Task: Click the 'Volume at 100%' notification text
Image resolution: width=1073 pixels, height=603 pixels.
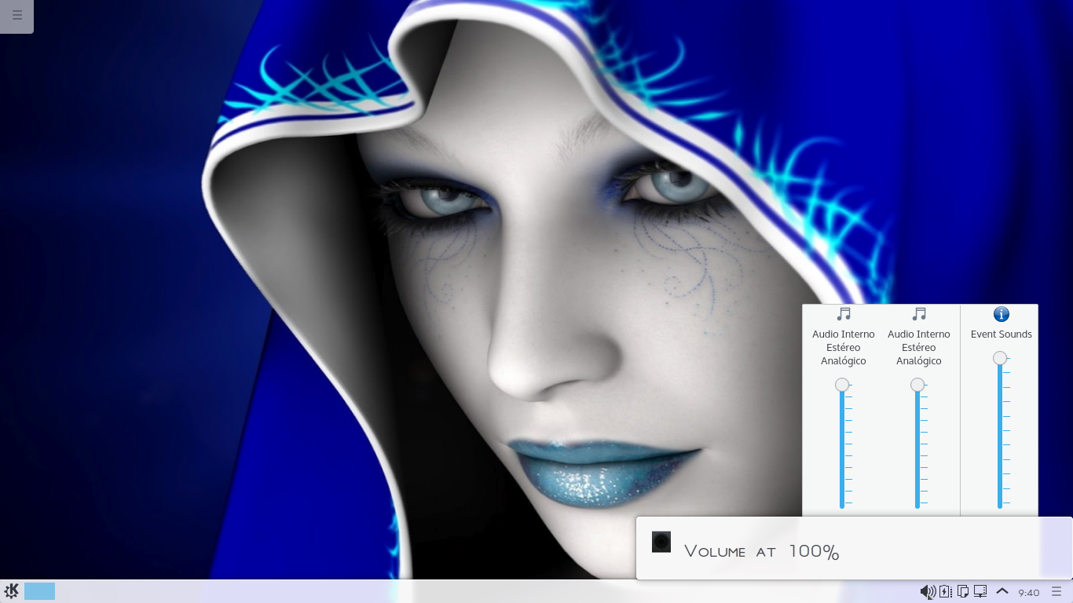Action: coord(761,551)
